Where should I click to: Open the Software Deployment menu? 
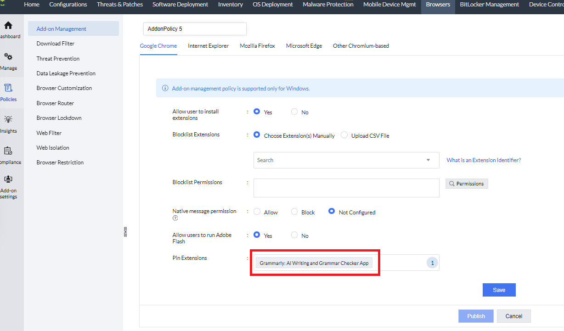tap(180, 5)
